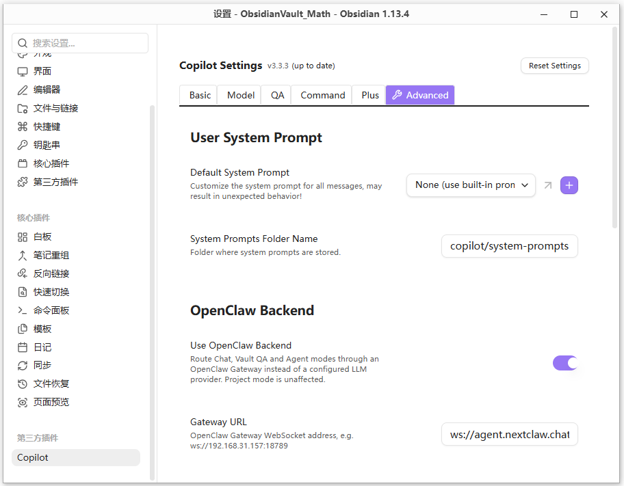Viewport: 624px width, 486px height.
Task: Open the QA tab
Action: click(x=277, y=96)
